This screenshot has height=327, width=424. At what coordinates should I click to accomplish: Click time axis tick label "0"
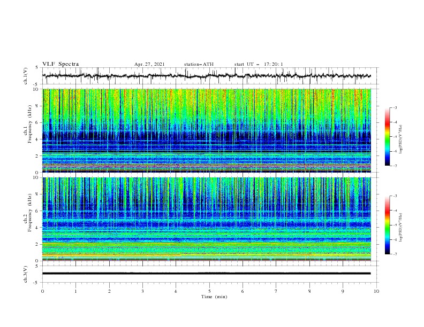click(42, 291)
